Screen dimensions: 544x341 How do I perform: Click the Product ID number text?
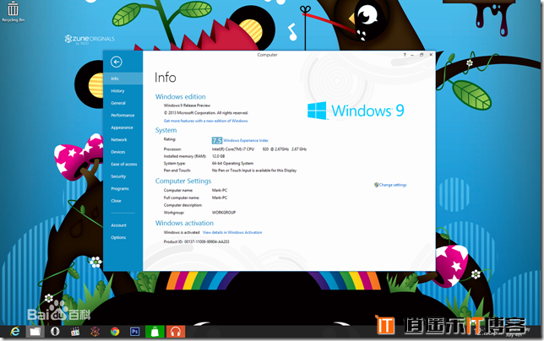[207, 241]
